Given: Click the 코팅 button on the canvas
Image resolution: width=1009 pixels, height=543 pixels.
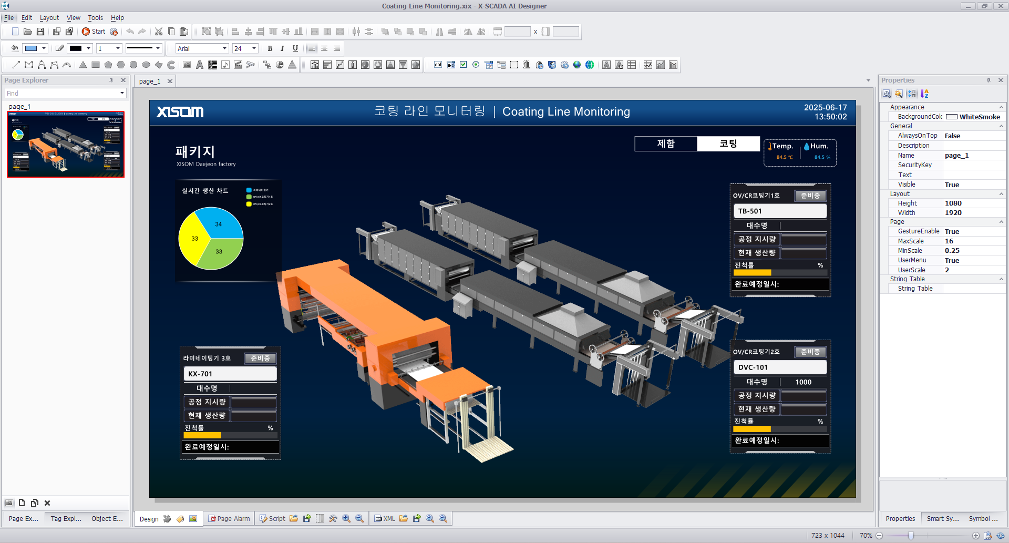Looking at the screenshot, I should coord(728,144).
